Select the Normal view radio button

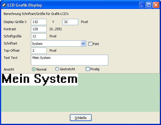pyautogui.click(x=34, y=69)
